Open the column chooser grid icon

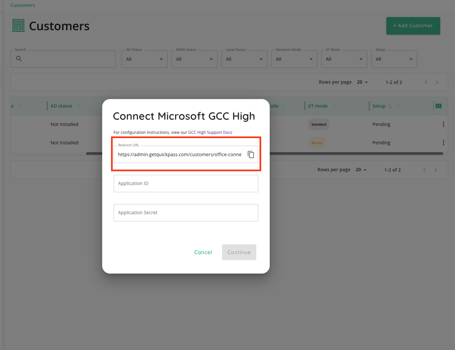click(438, 106)
